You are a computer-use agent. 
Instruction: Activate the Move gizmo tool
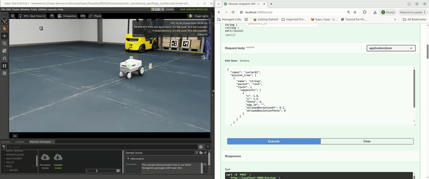[x=4, y=36]
